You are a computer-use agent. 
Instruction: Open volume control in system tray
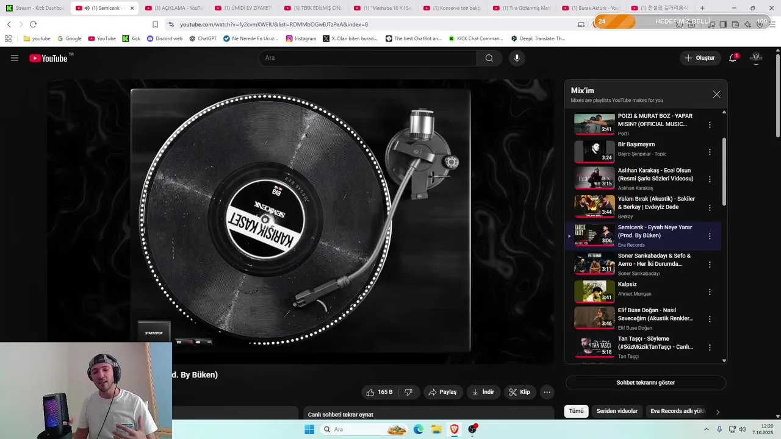pos(742,429)
